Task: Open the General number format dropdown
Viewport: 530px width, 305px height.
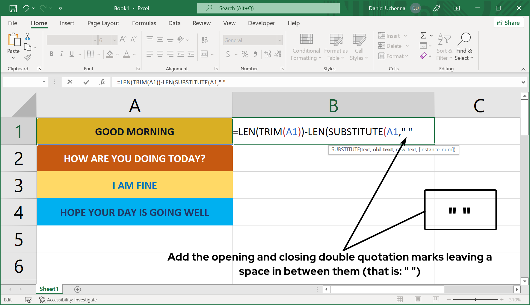Action: 279,40
